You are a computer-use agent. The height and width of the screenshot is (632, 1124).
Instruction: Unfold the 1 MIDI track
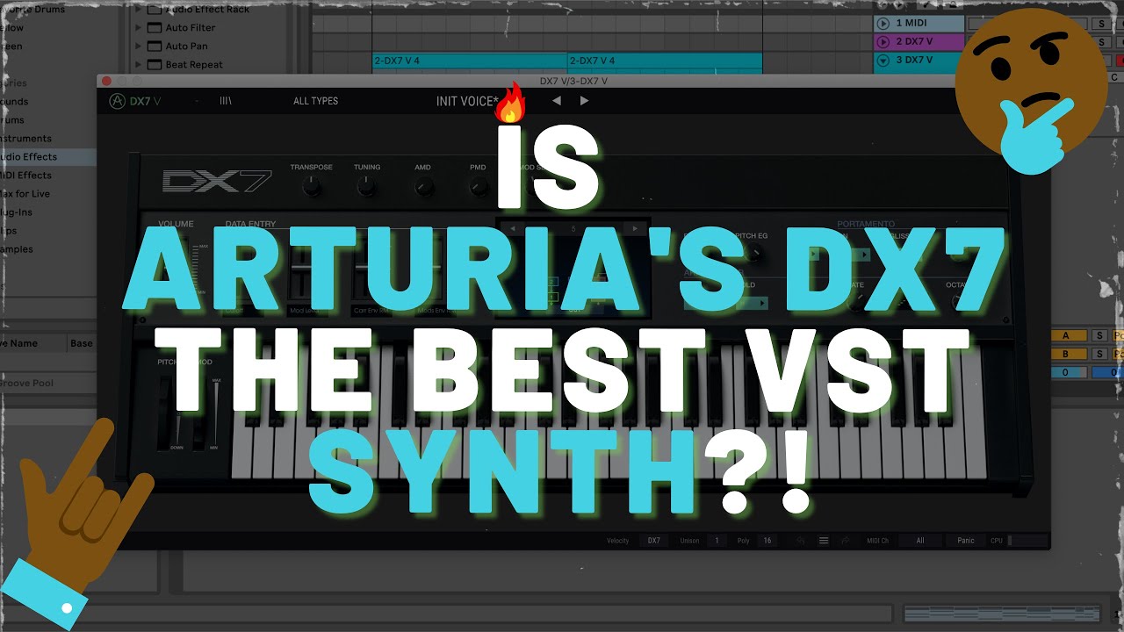click(883, 24)
